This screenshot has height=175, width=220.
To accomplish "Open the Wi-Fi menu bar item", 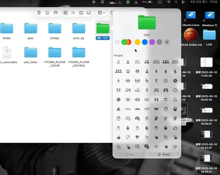I will [x=169, y=2].
